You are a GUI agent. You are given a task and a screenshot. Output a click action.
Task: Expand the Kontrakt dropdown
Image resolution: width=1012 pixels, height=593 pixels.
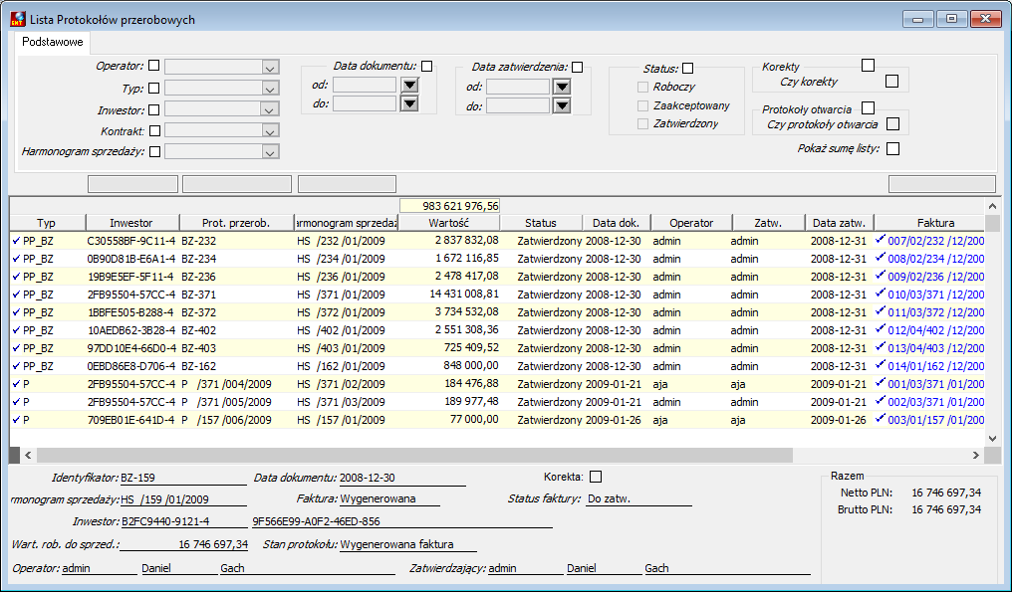(x=270, y=131)
